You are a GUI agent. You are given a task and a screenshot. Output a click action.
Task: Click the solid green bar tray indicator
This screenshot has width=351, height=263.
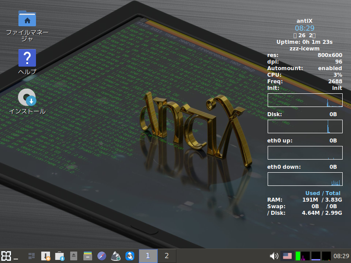pyautogui.click(x=298, y=256)
